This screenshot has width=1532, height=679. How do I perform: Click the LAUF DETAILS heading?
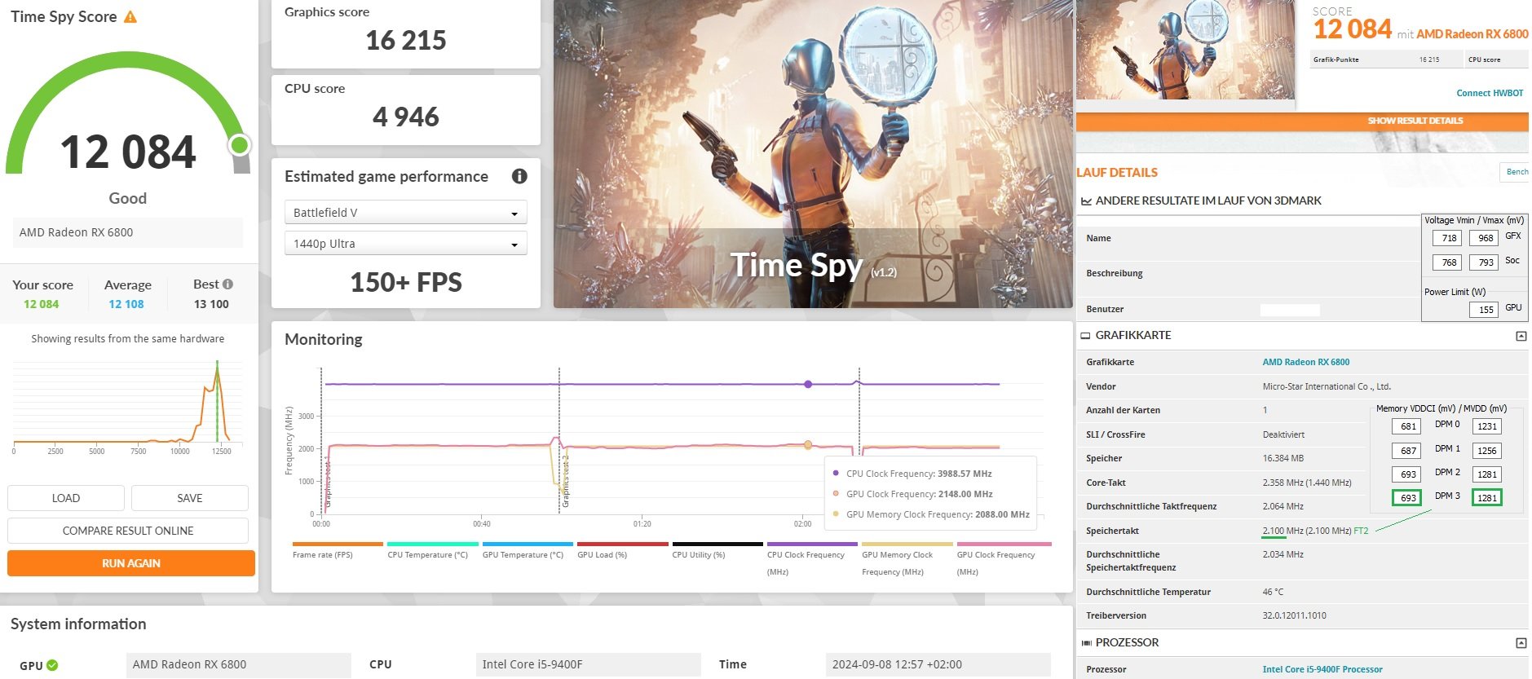(x=1117, y=173)
